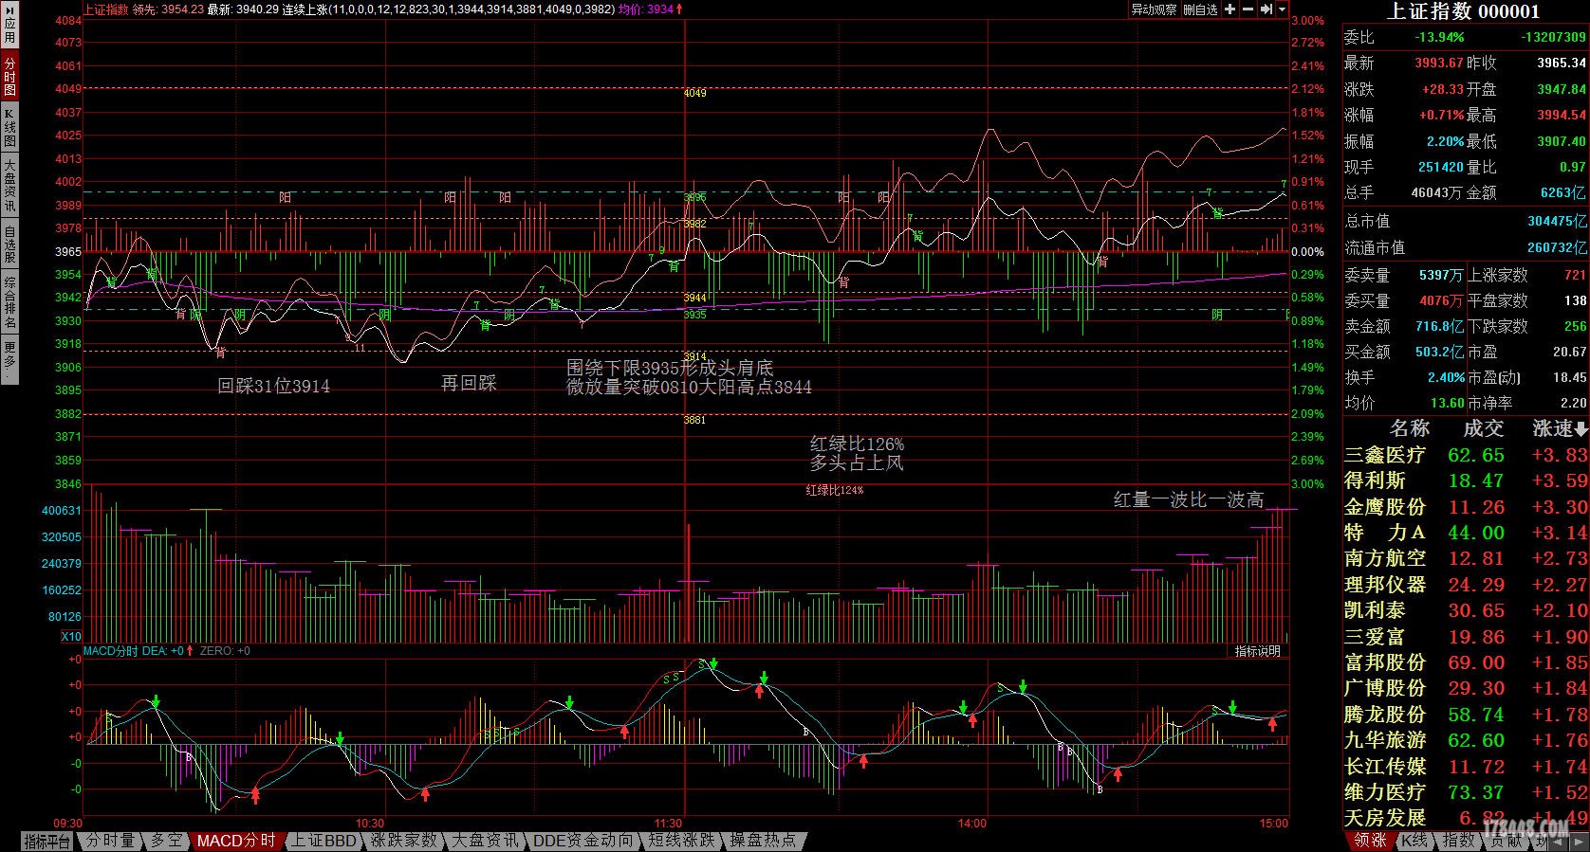Open the 综合排名 sidebar tab
The height and width of the screenshot is (852, 1590).
(9, 302)
